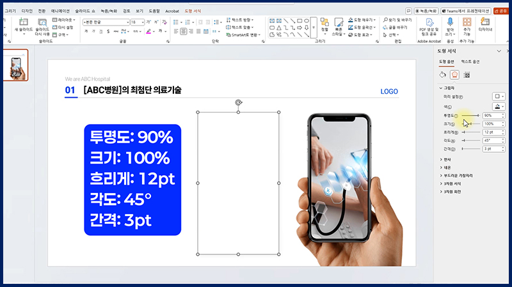Click Find and Replace (찾기 및 바꾸기)
This screenshot has height=287, width=512.
coord(397,20)
